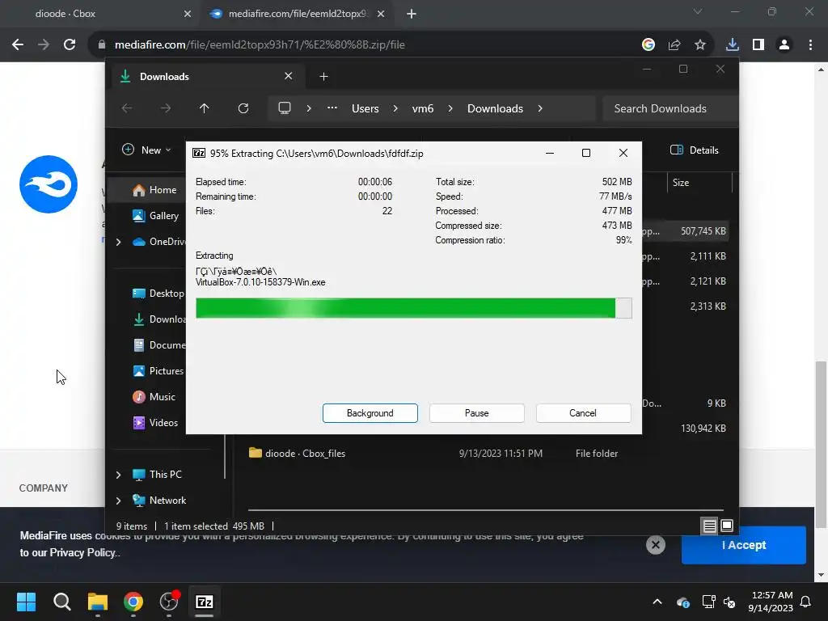
Task: Click the PC icon in breadcrumb bar
Action: click(285, 108)
